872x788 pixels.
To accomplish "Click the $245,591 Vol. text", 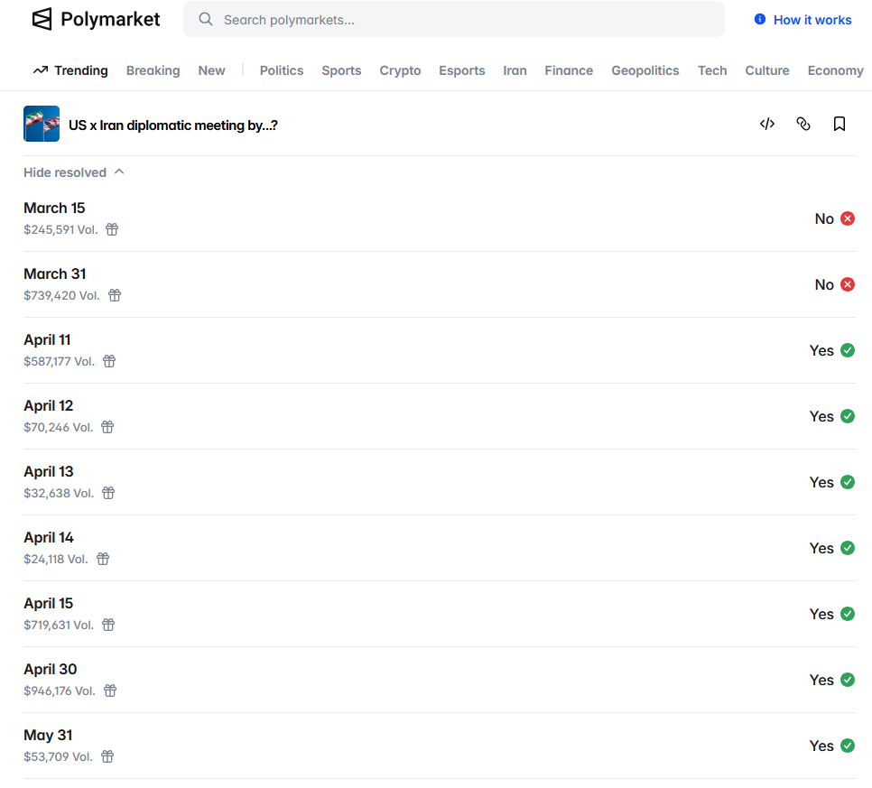I will point(60,229).
